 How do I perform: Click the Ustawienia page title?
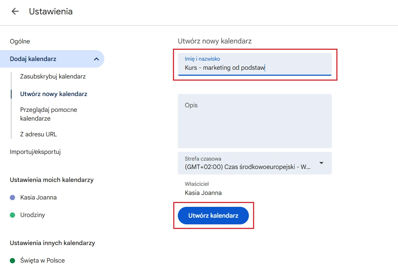51,12
